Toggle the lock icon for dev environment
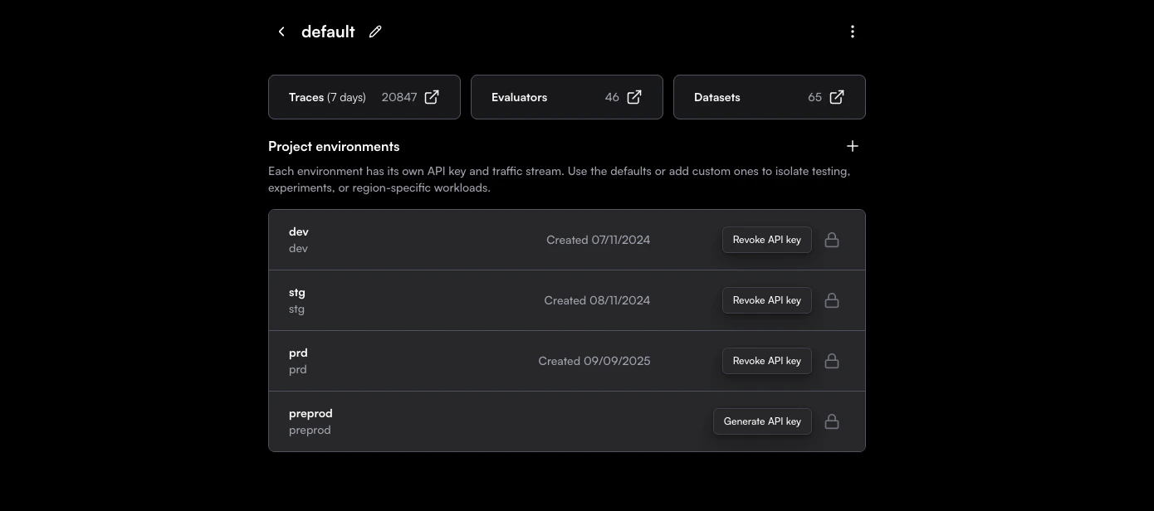Viewport: 1154px width, 511px height. click(831, 240)
